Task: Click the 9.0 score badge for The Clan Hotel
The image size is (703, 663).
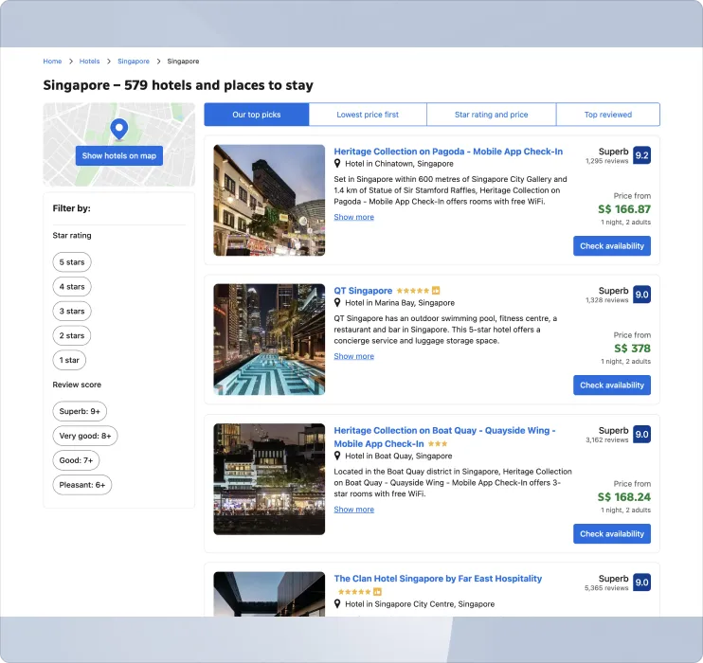Action: pyautogui.click(x=641, y=582)
